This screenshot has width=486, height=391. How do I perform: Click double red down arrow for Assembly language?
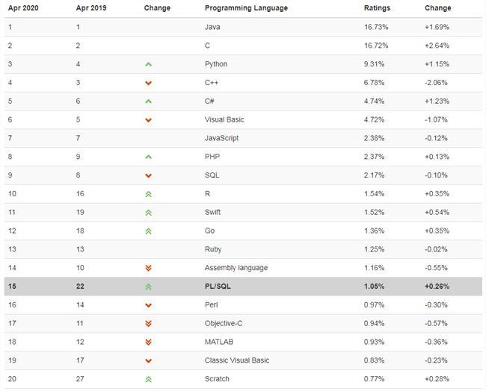pos(148,268)
